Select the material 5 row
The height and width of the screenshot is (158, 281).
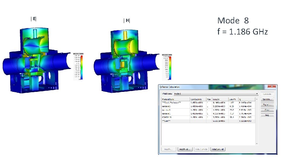coord(208,110)
